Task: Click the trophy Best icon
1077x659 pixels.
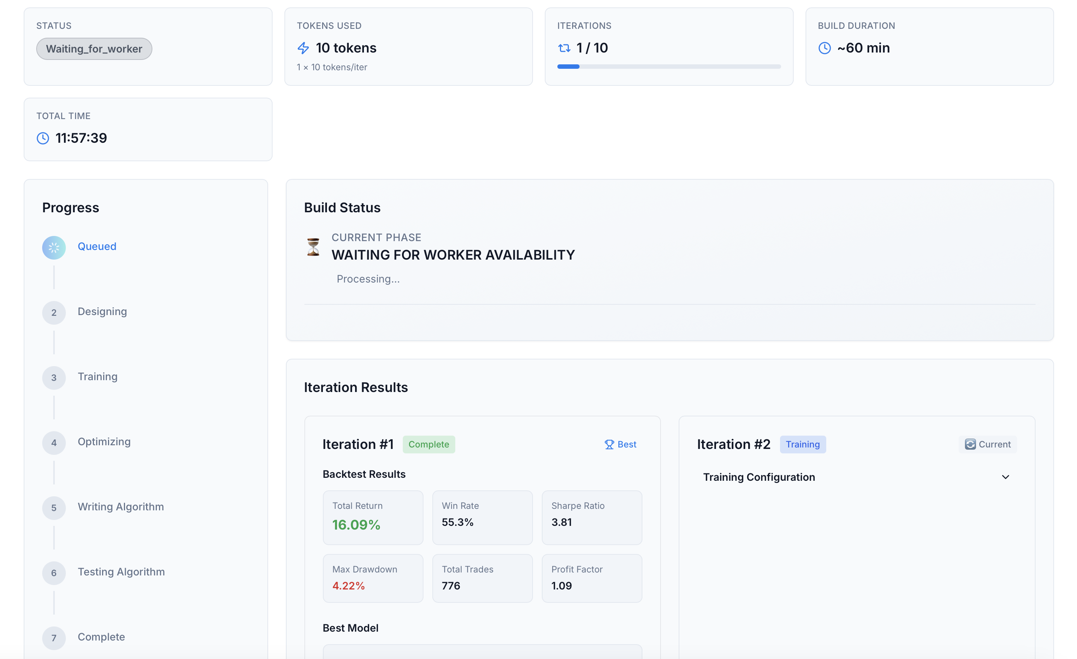Action: click(609, 445)
